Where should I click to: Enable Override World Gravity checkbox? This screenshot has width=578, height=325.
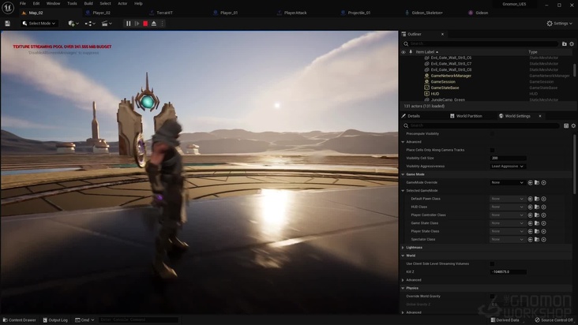coord(492,297)
